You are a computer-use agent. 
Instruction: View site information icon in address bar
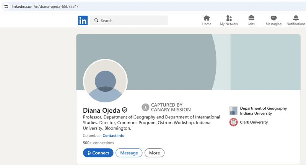[x=6, y=6]
